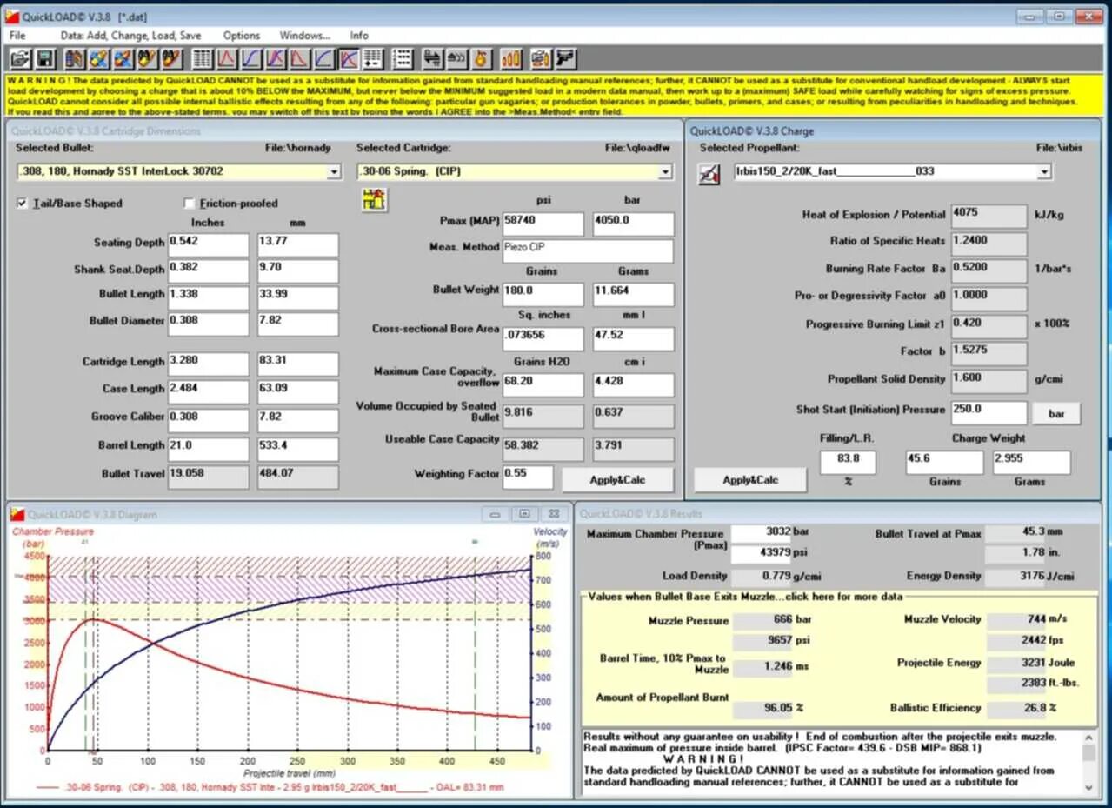The width and height of the screenshot is (1112, 808).
Task: Close the QuickLOAD Diagram sub-window
Action: [553, 514]
